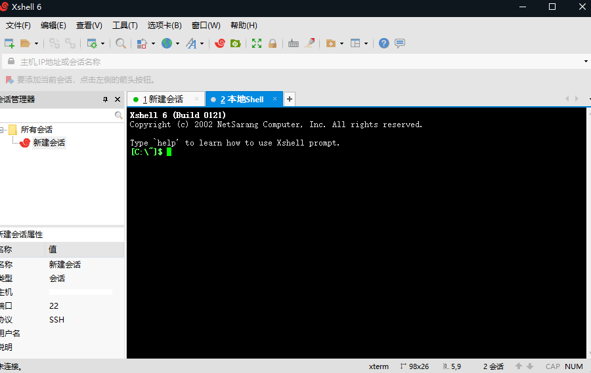Close the session manager panel
The height and width of the screenshot is (373, 591).
click(118, 100)
